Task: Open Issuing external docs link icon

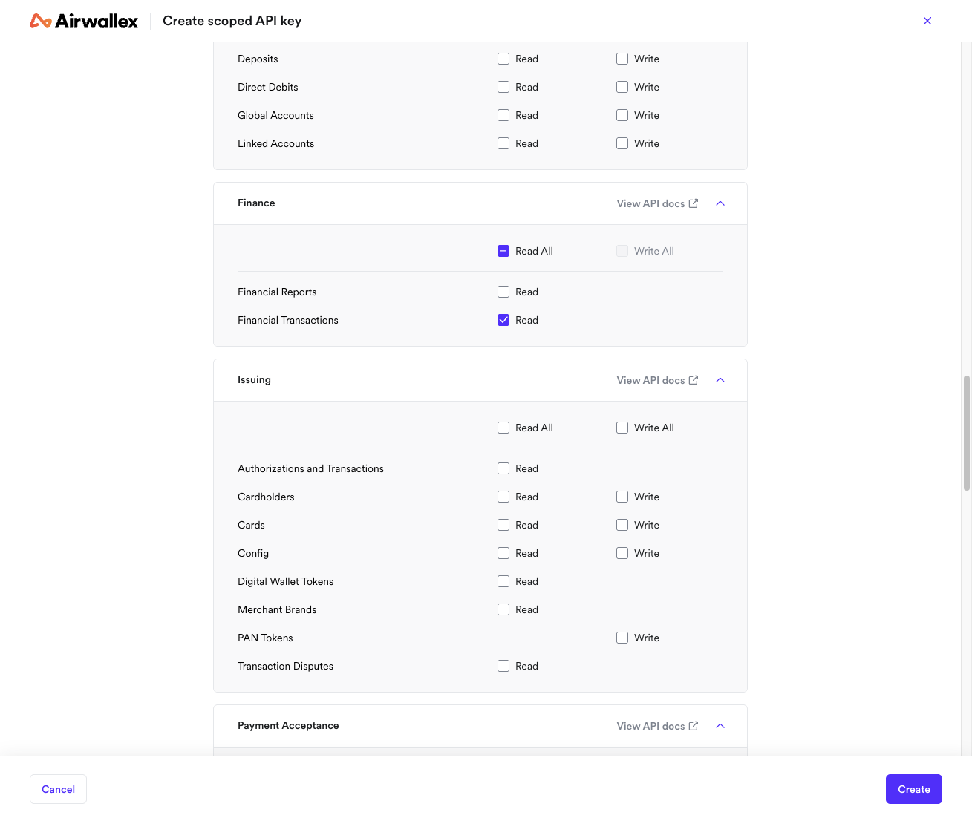Action: tap(694, 380)
